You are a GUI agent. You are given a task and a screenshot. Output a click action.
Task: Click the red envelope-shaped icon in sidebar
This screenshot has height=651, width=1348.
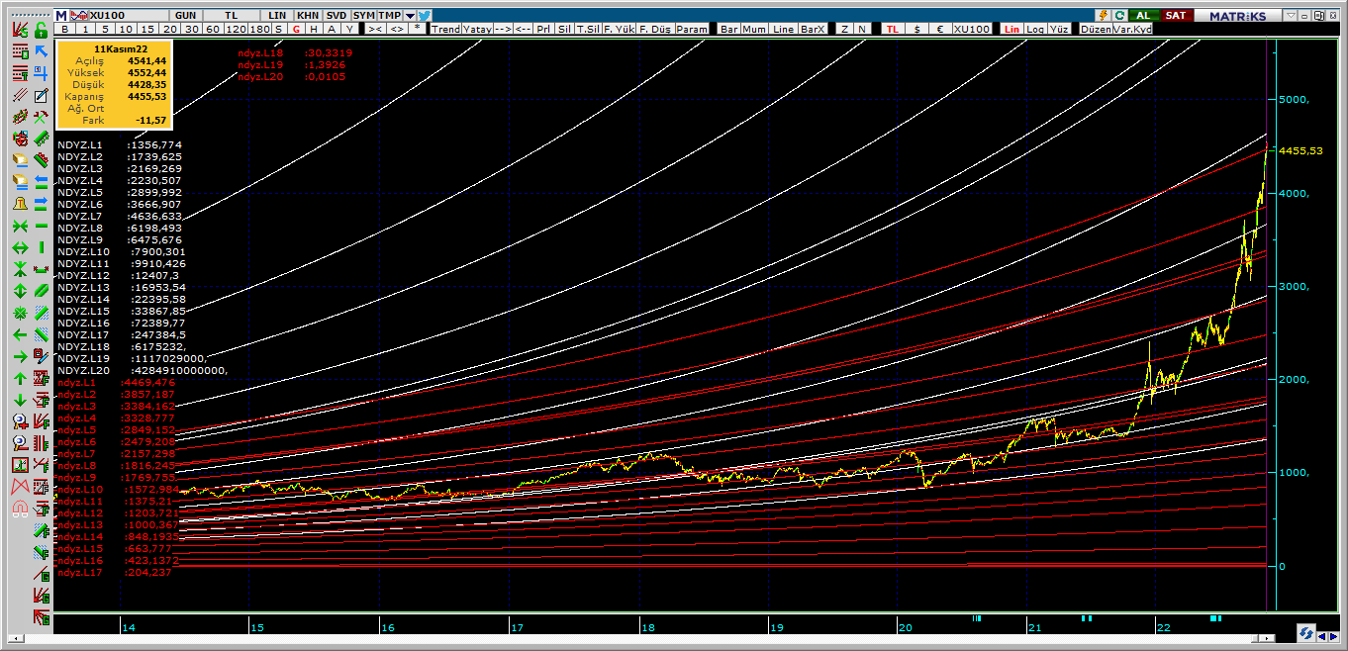pyautogui.click(x=19, y=487)
